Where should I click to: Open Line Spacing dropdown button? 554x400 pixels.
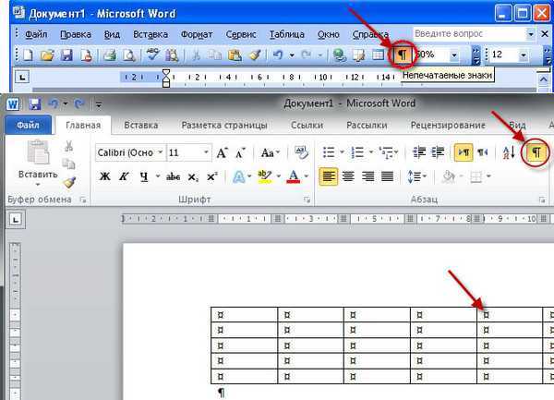pyautogui.click(x=416, y=176)
